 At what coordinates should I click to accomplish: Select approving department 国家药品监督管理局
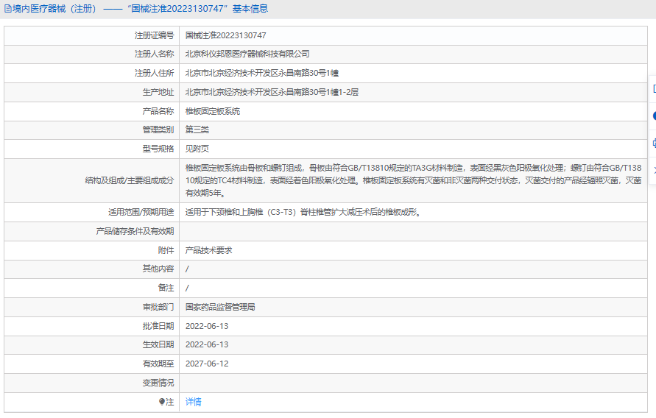coord(220,307)
